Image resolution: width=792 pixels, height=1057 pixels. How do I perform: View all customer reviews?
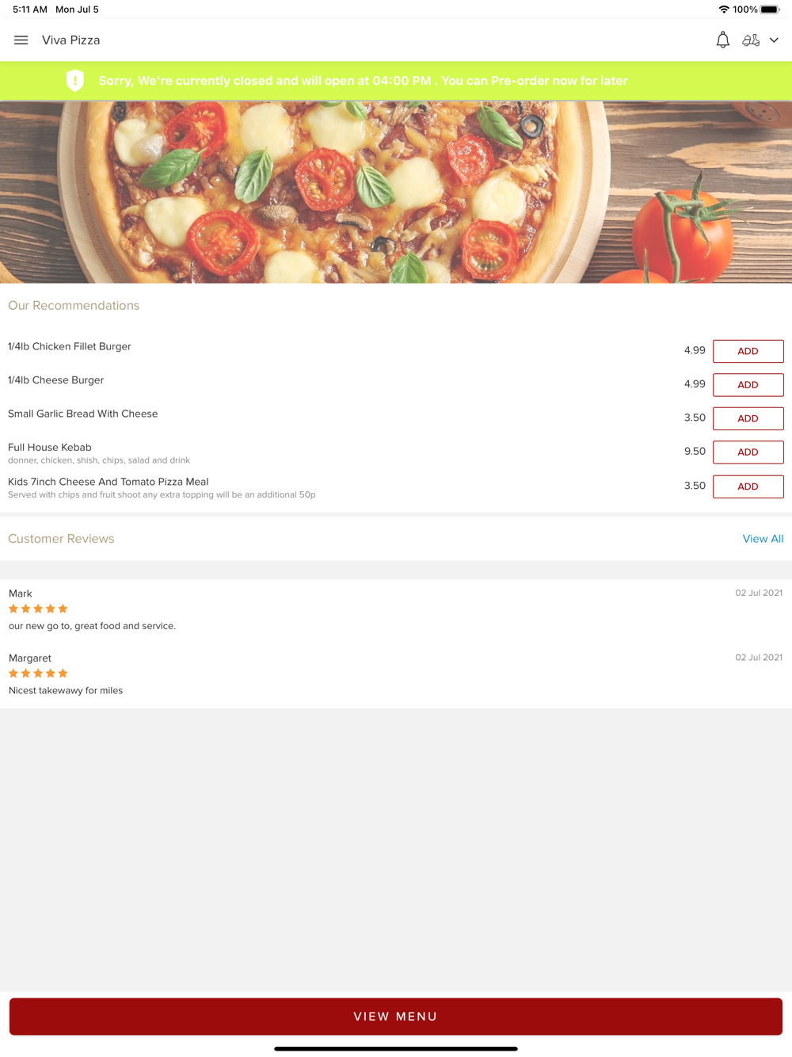click(x=763, y=539)
